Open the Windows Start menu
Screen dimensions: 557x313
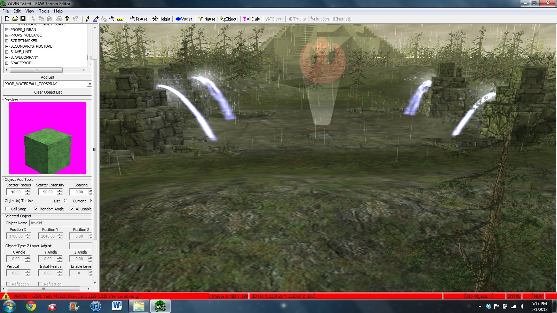coord(9,306)
